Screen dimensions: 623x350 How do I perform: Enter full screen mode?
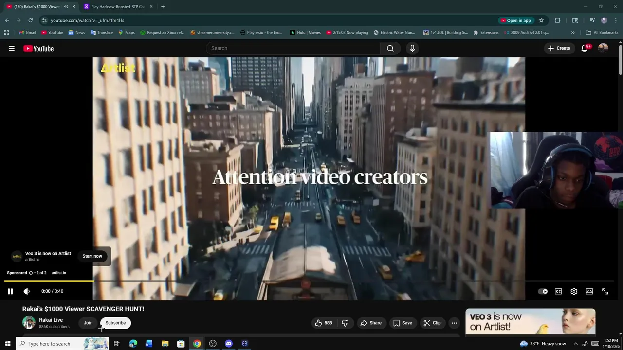coord(605,291)
